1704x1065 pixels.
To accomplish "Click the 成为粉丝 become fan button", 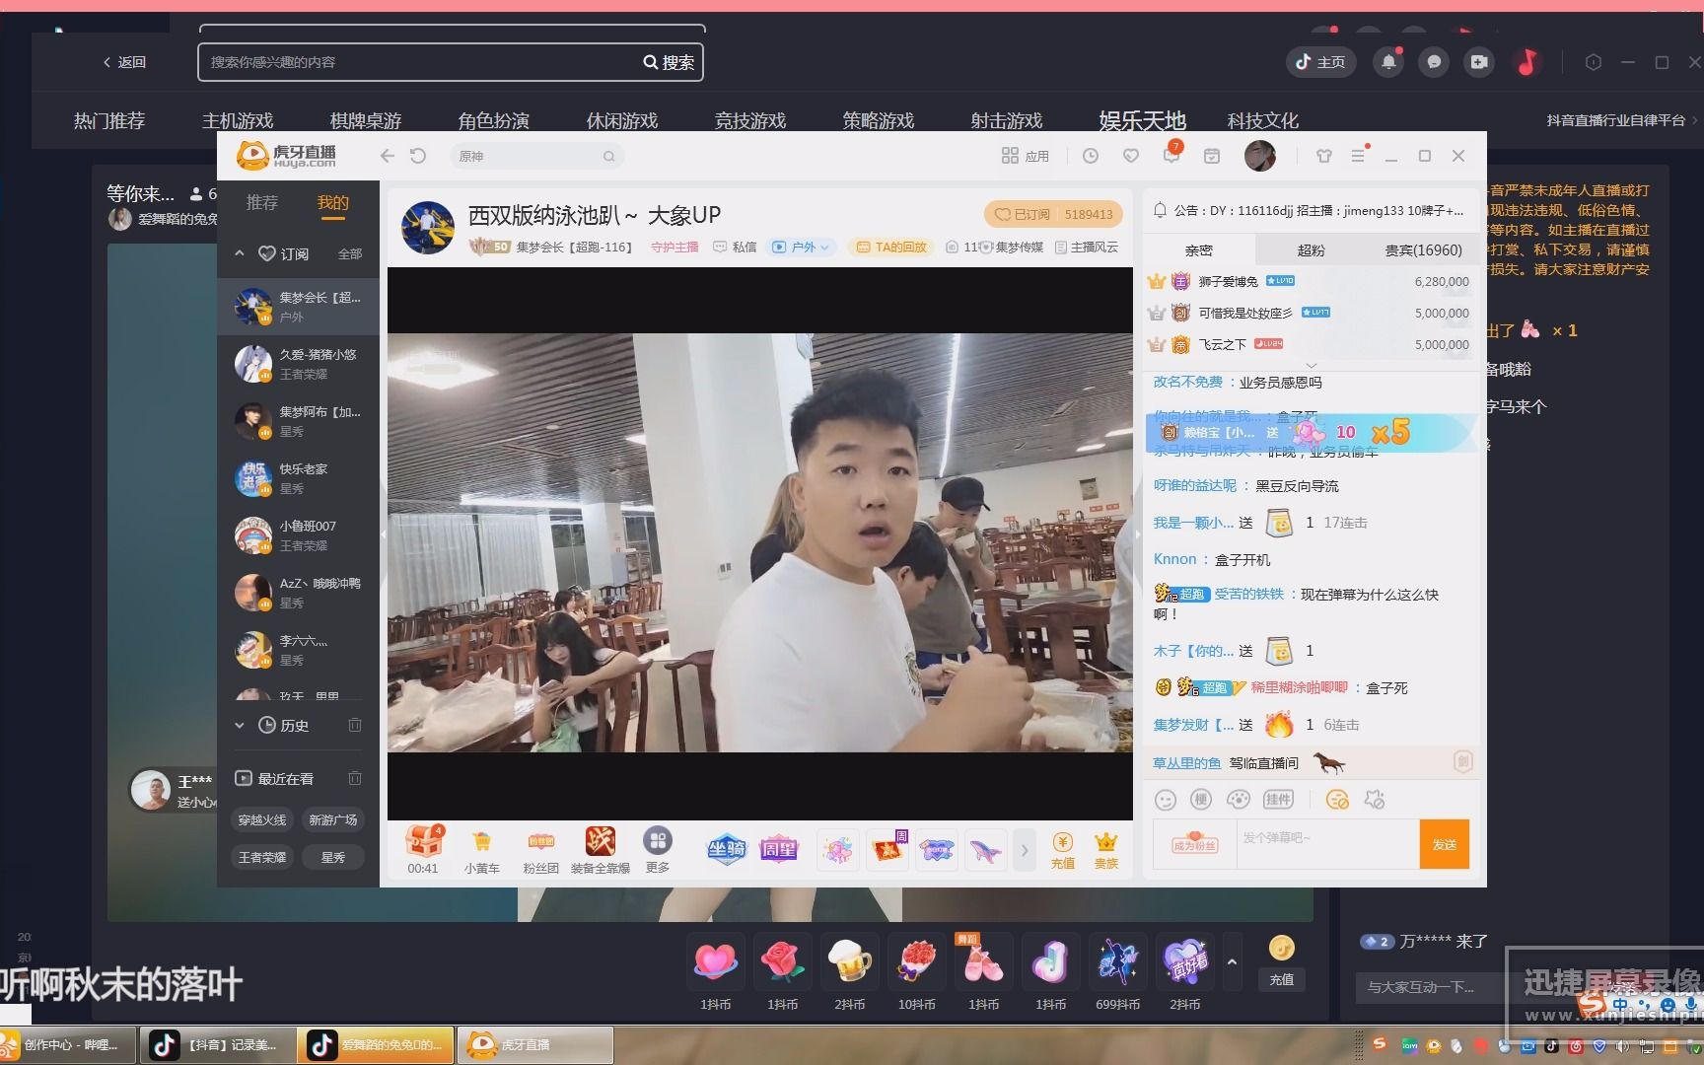I will (1195, 845).
